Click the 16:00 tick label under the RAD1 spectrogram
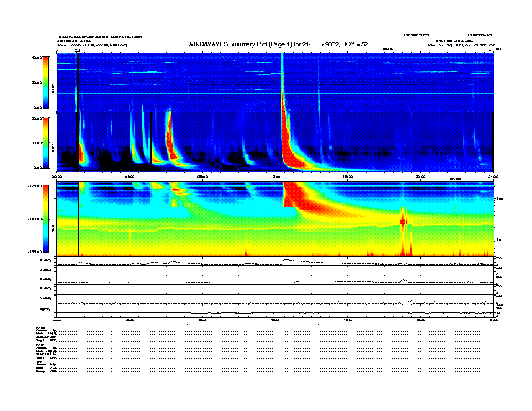Screen dimensions: 532x411 coord(348,177)
